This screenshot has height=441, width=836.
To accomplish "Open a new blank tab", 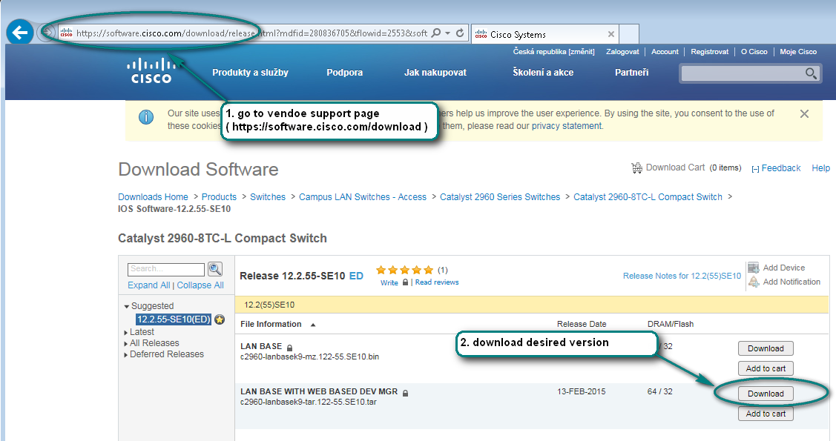I will coord(629,34).
